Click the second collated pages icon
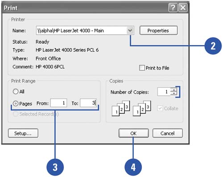 coord(142,108)
